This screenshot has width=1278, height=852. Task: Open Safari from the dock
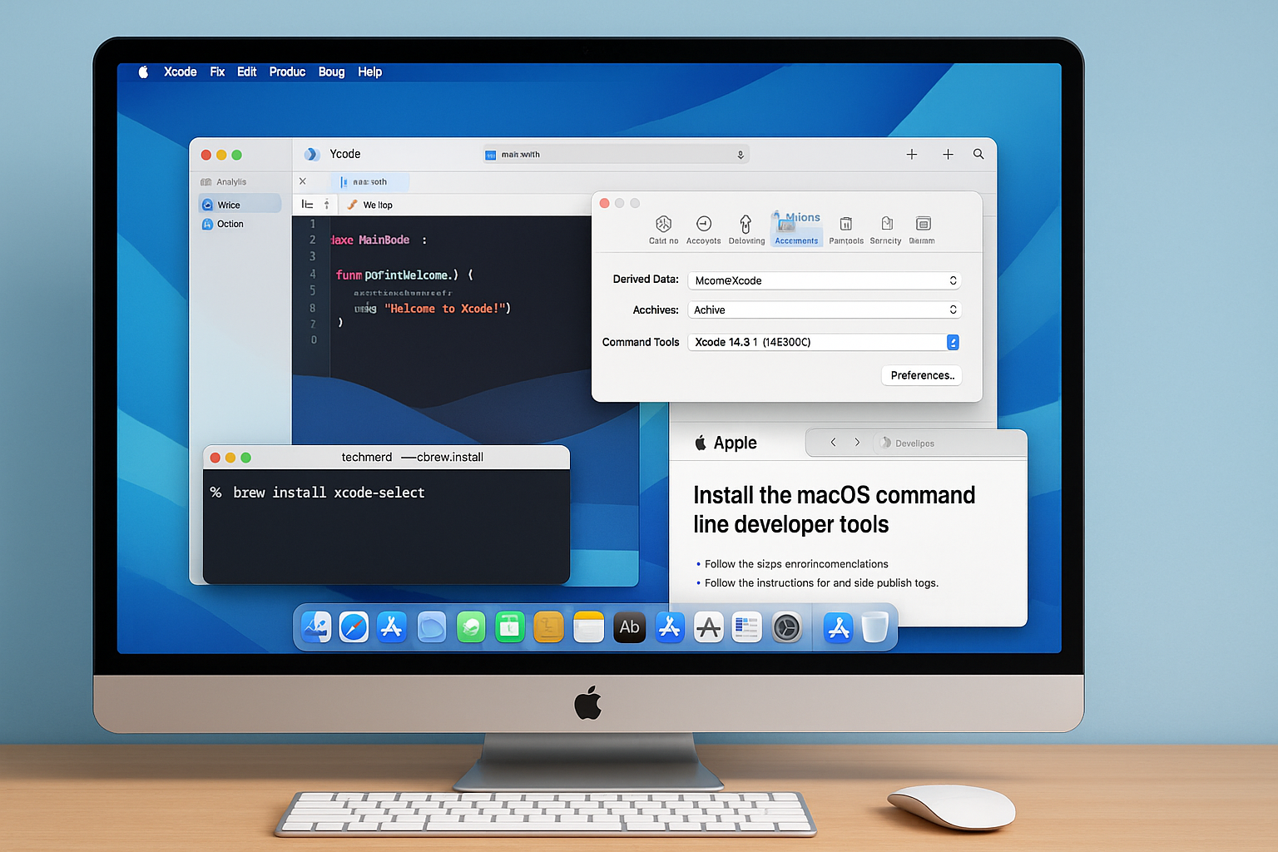354,627
